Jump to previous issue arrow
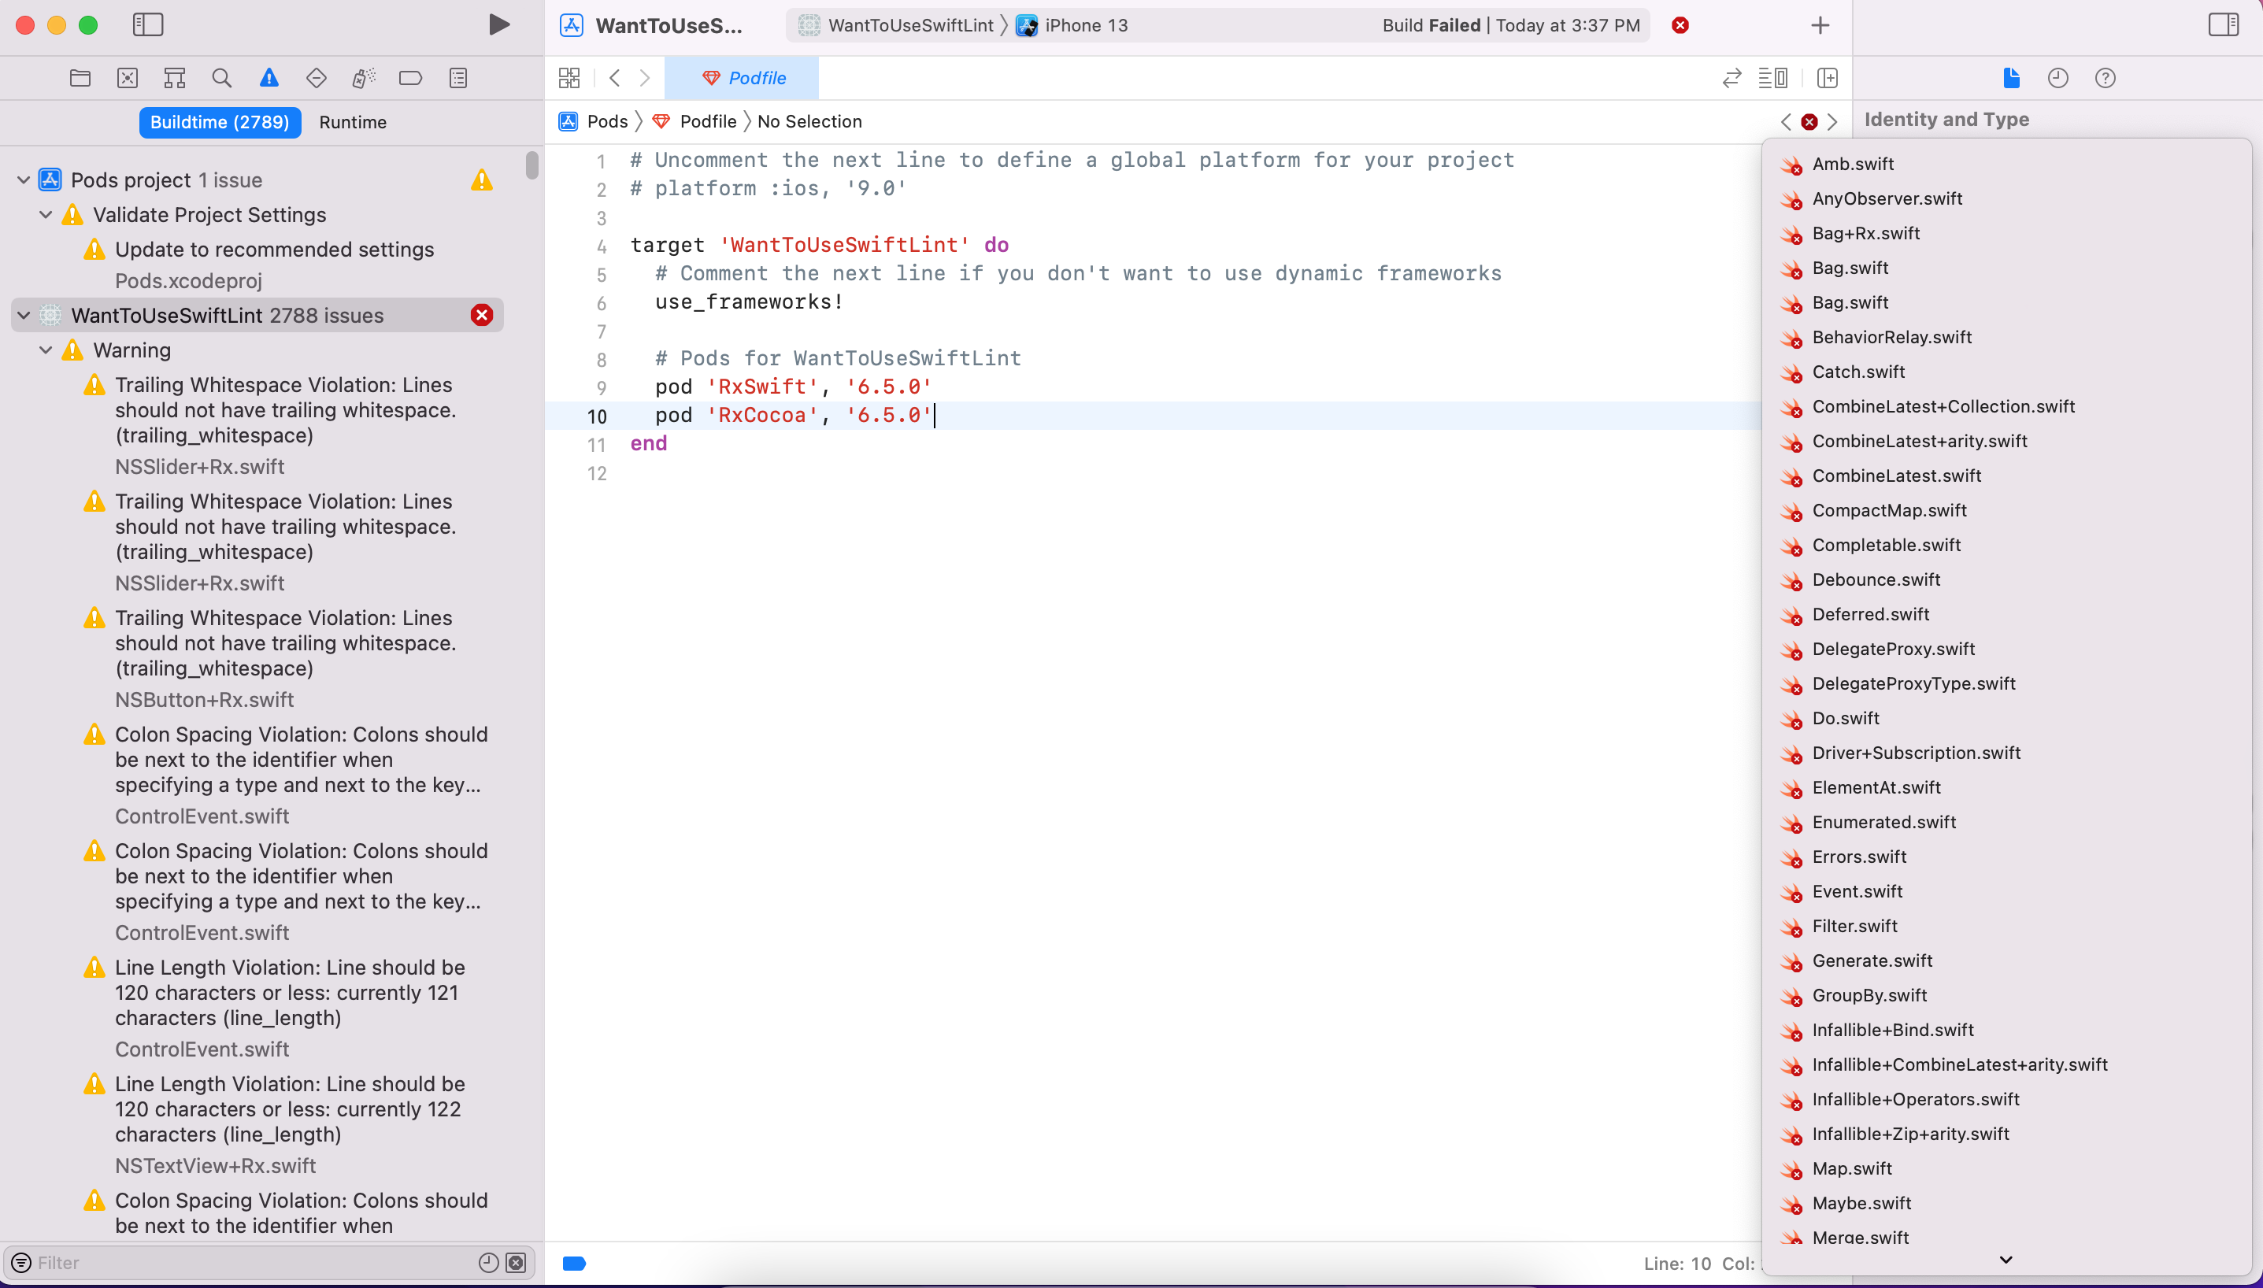Image resolution: width=2263 pixels, height=1288 pixels. [x=1786, y=121]
